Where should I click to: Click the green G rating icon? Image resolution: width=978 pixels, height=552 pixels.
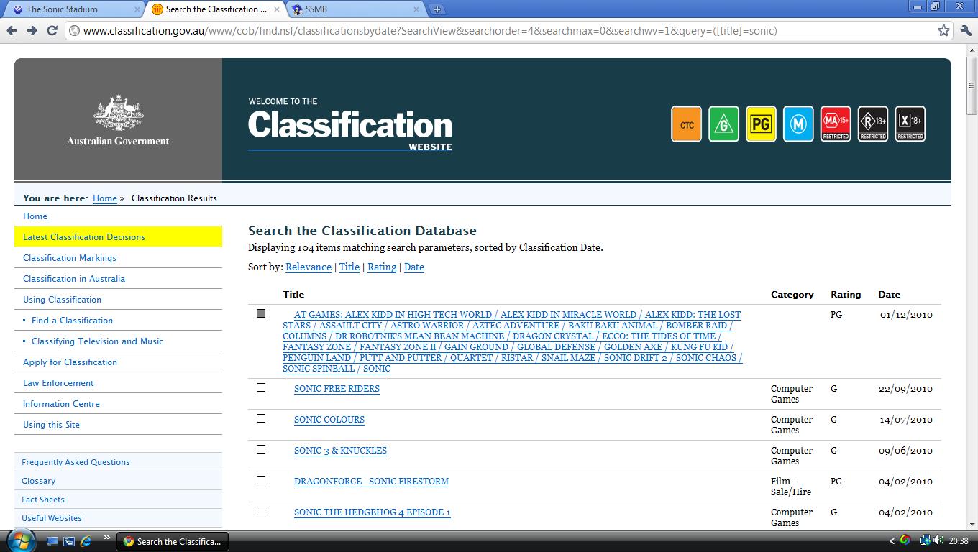click(x=723, y=124)
